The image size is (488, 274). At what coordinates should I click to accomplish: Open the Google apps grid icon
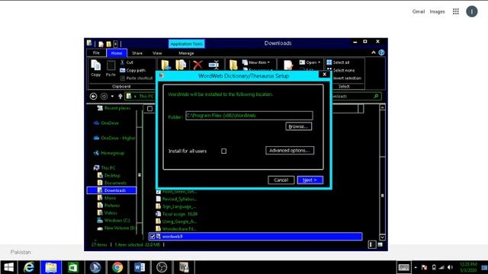pos(456,11)
